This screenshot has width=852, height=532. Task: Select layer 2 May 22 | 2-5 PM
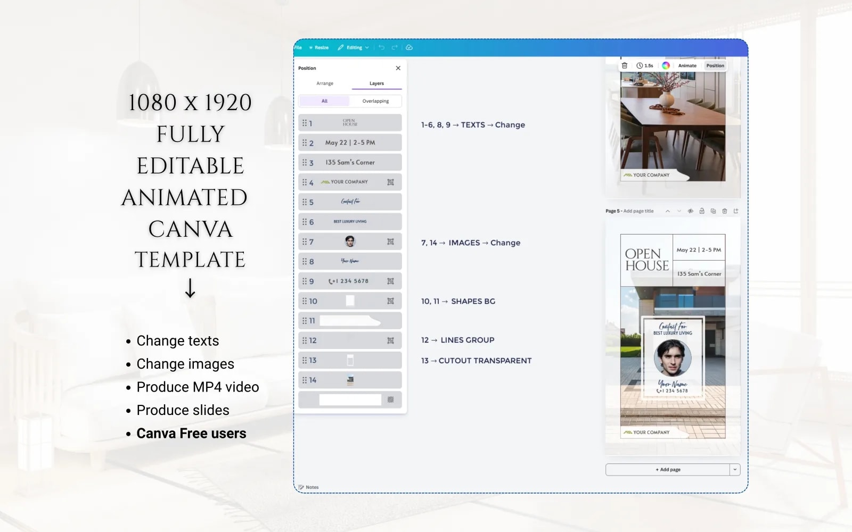click(350, 143)
